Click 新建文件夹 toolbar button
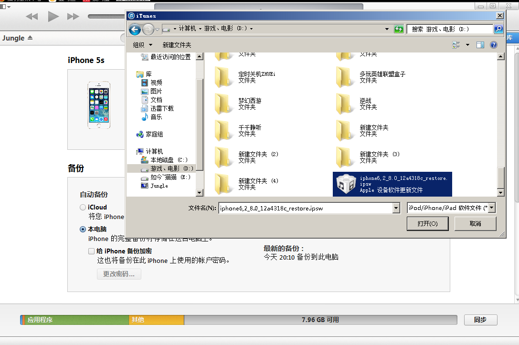 [x=177, y=45]
